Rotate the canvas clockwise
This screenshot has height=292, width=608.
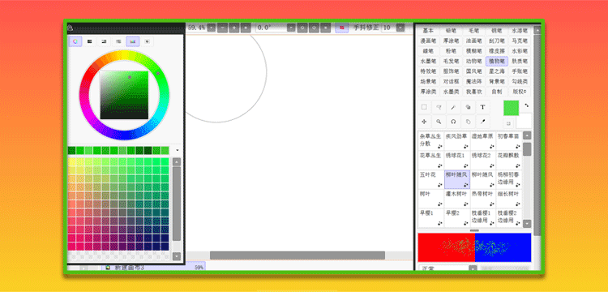(x=314, y=28)
